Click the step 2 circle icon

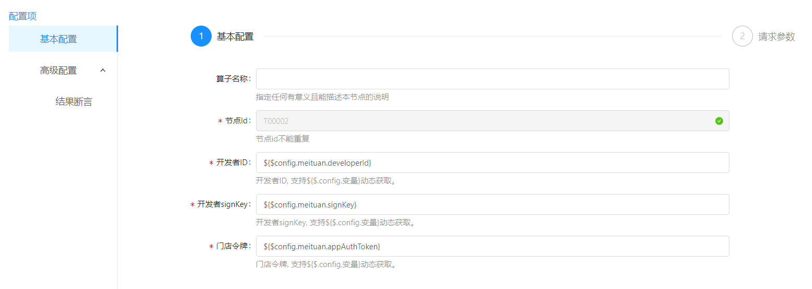(x=742, y=37)
